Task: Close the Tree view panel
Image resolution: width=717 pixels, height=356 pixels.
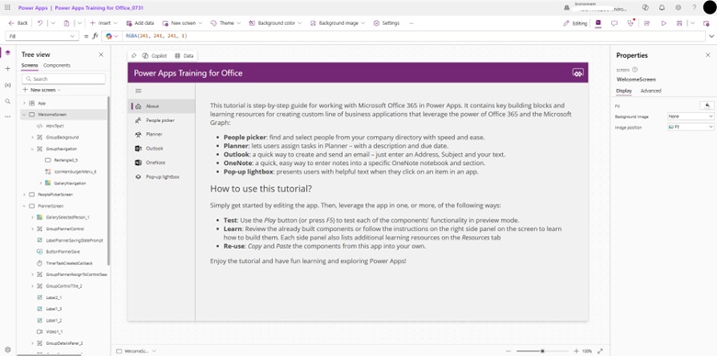Action: pyautogui.click(x=101, y=55)
